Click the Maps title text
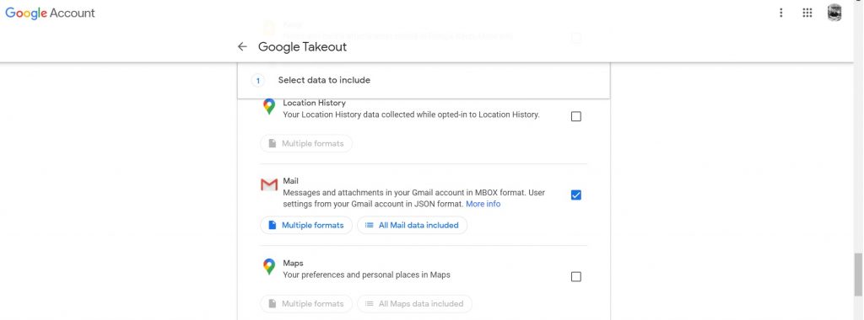Screen dimensions: 864x320 [293, 264]
